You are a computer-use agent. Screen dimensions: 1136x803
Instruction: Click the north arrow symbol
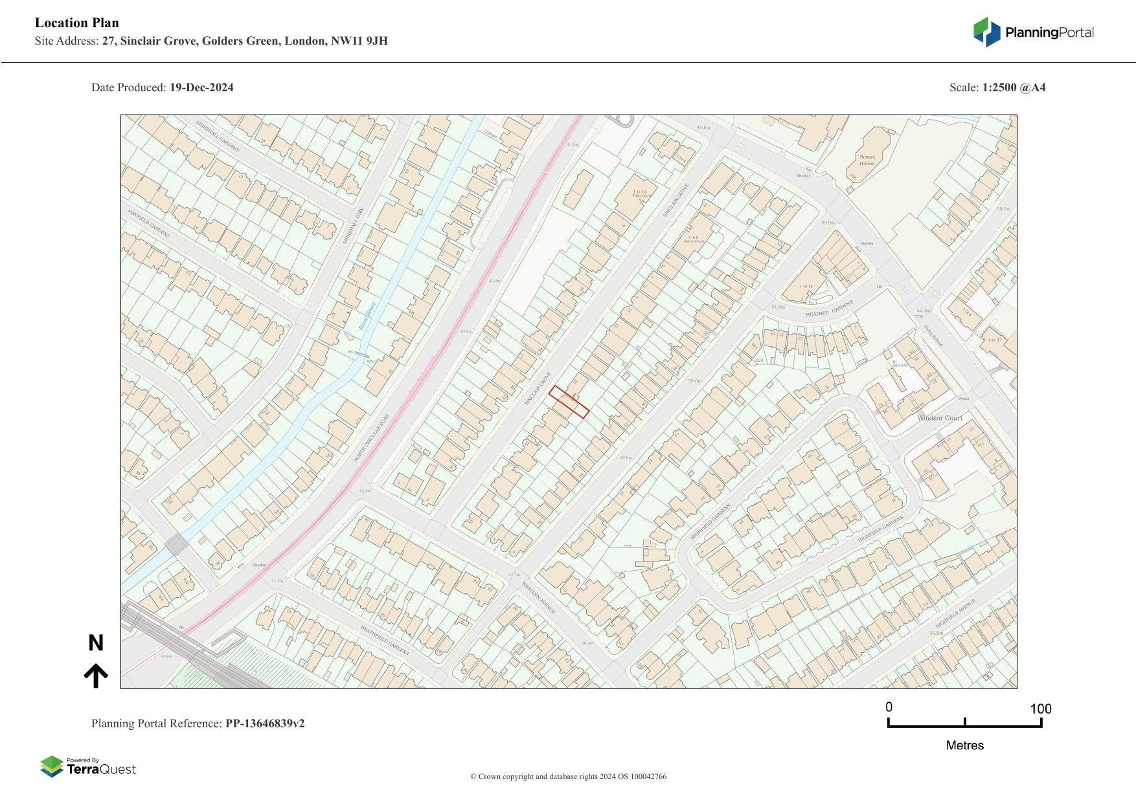(x=96, y=676)
